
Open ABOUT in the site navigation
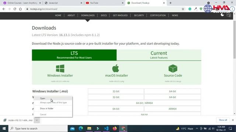[71, 15]
